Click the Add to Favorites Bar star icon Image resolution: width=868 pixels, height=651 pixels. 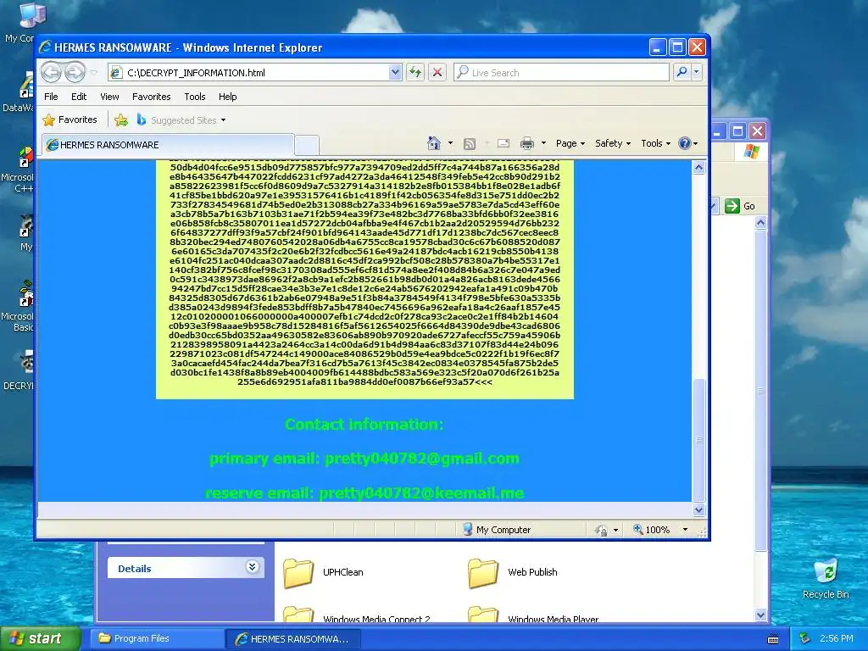(120, 120)
